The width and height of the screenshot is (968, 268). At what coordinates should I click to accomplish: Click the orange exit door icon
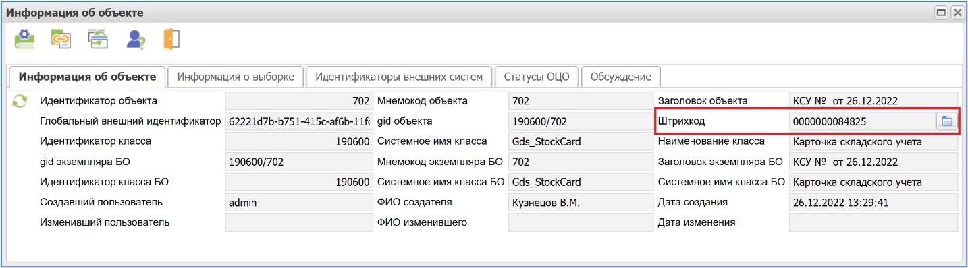pos(171,39)
